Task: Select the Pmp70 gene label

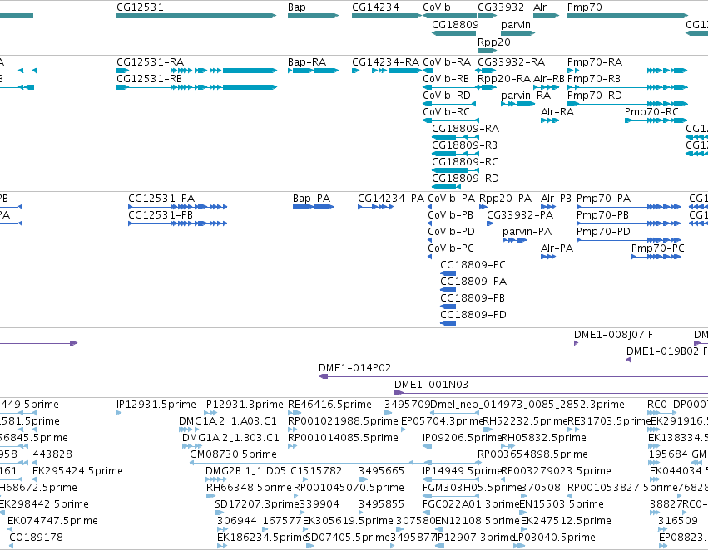Action: click(584, 7)
